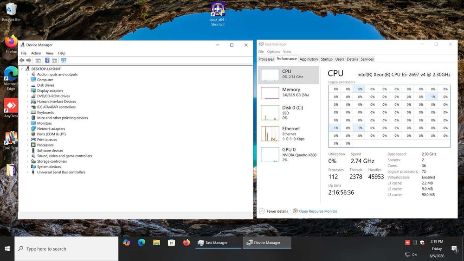
Task: Expand the Processors node
Action: pos(27,145)
